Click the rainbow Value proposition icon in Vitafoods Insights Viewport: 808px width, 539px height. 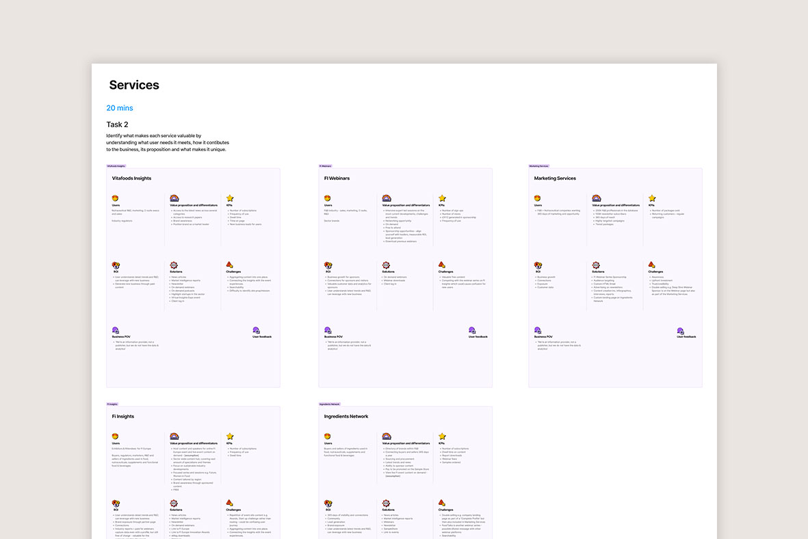click(174, 198)
